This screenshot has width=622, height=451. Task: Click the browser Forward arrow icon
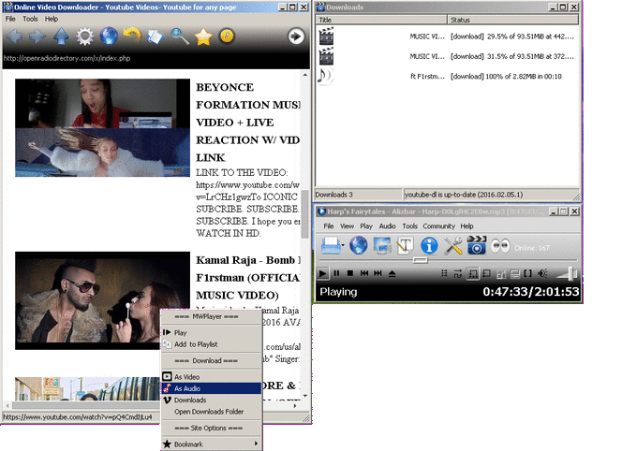[37, 36]
